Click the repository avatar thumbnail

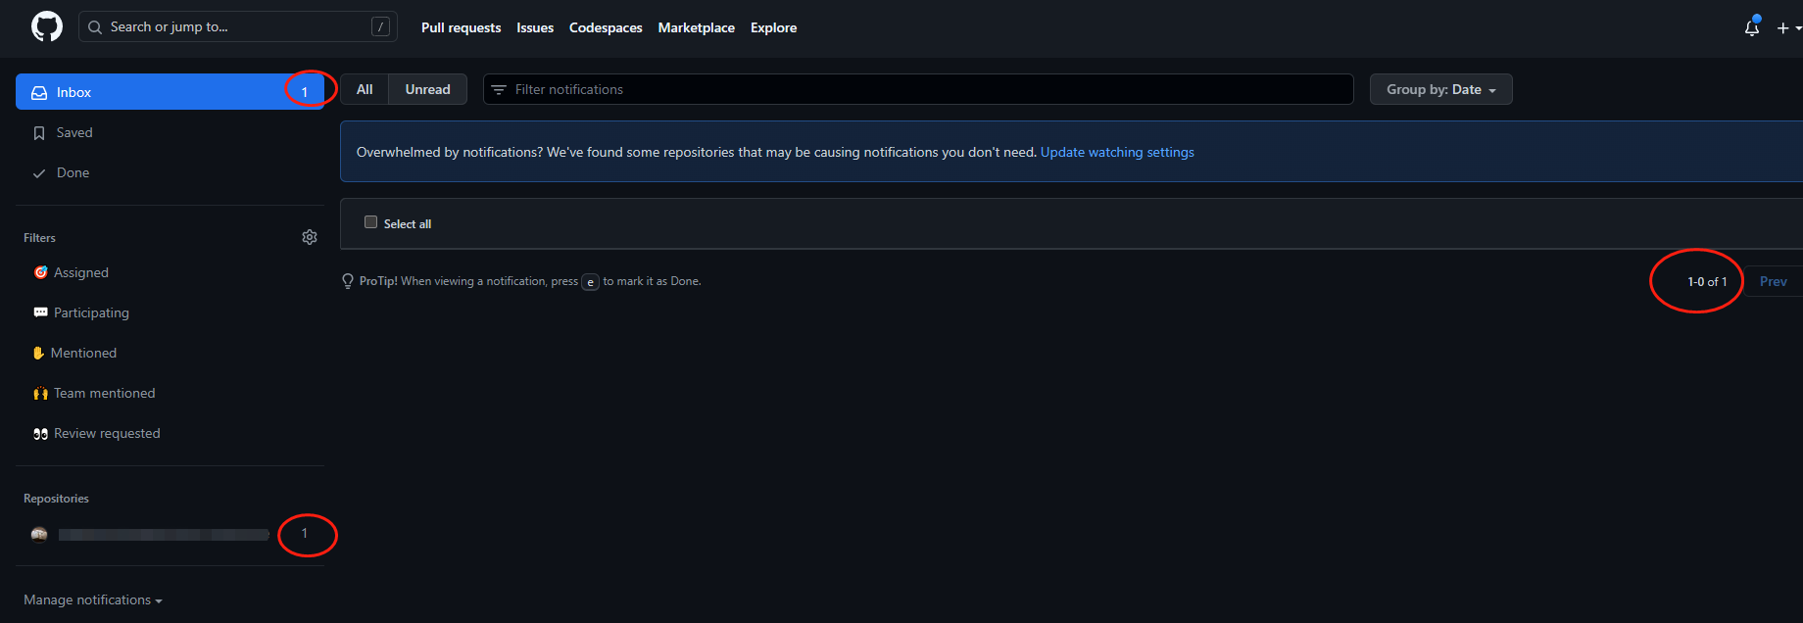click(39, 534)
